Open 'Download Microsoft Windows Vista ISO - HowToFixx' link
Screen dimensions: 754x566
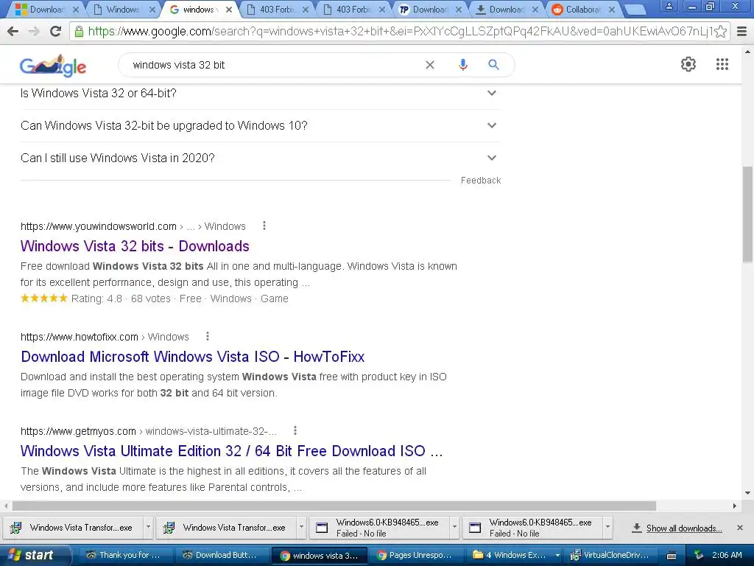tap(192, 357)
